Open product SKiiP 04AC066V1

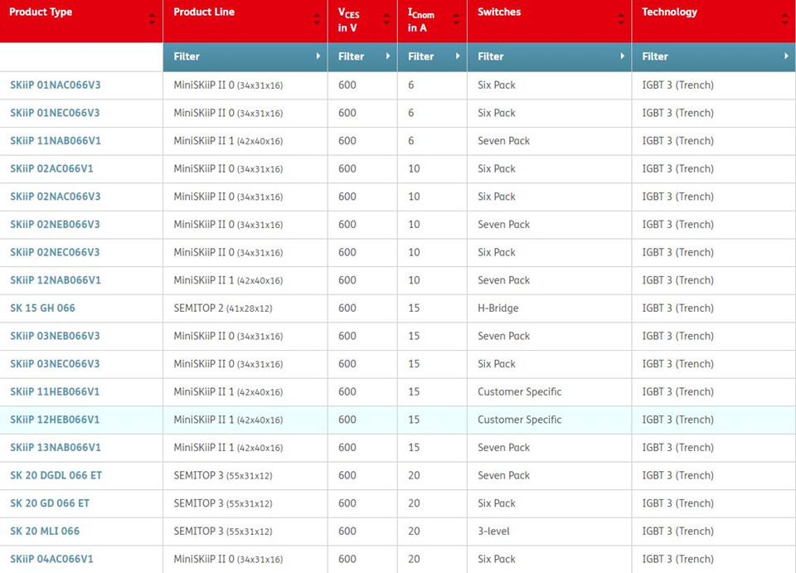51,559
